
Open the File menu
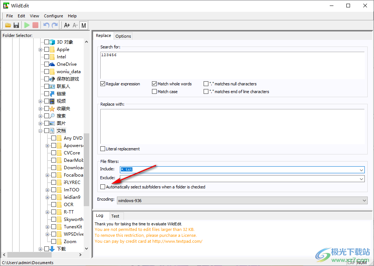click(10, 16)
